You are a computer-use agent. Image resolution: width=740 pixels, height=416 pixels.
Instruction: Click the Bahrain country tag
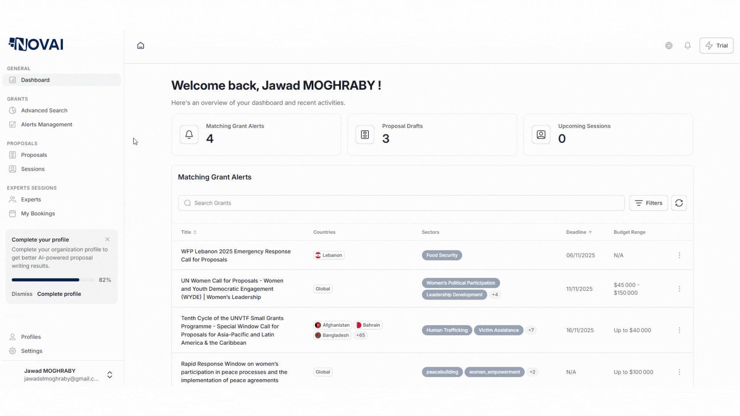tap(368, 325)
